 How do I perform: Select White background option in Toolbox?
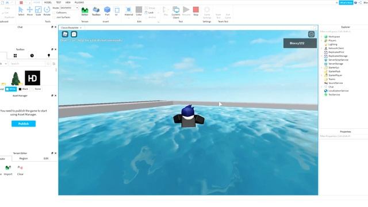pos(11,89)
